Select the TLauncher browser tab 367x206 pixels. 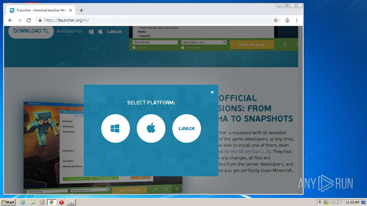click(41, 10)
